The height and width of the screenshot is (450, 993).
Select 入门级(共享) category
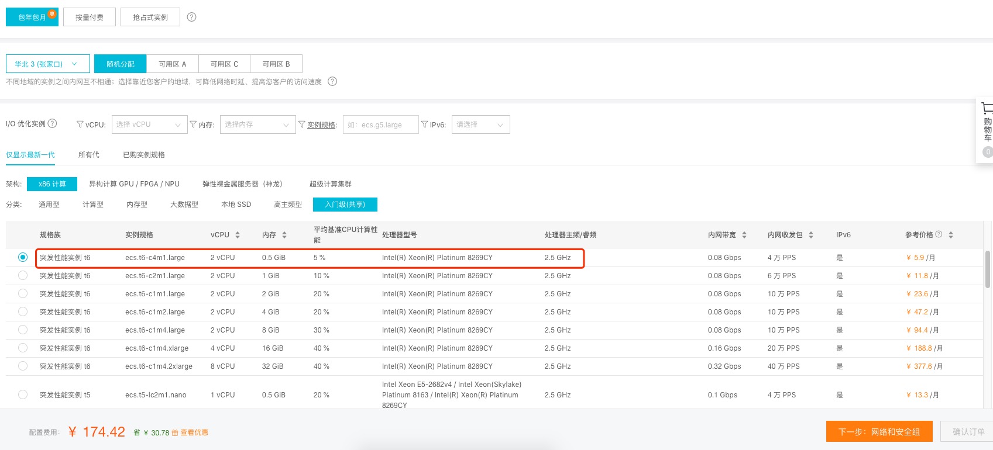(345, 205)
